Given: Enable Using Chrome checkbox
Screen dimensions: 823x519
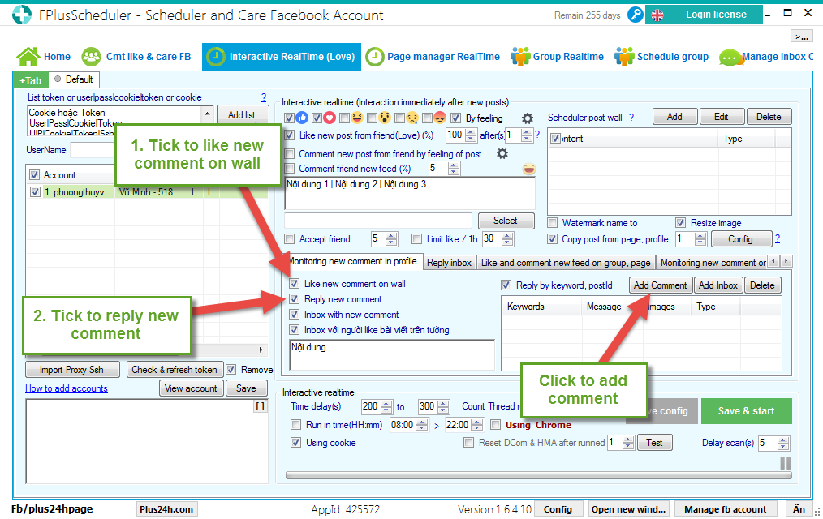Looking at the screenshot, I should (x=495, y=425).
